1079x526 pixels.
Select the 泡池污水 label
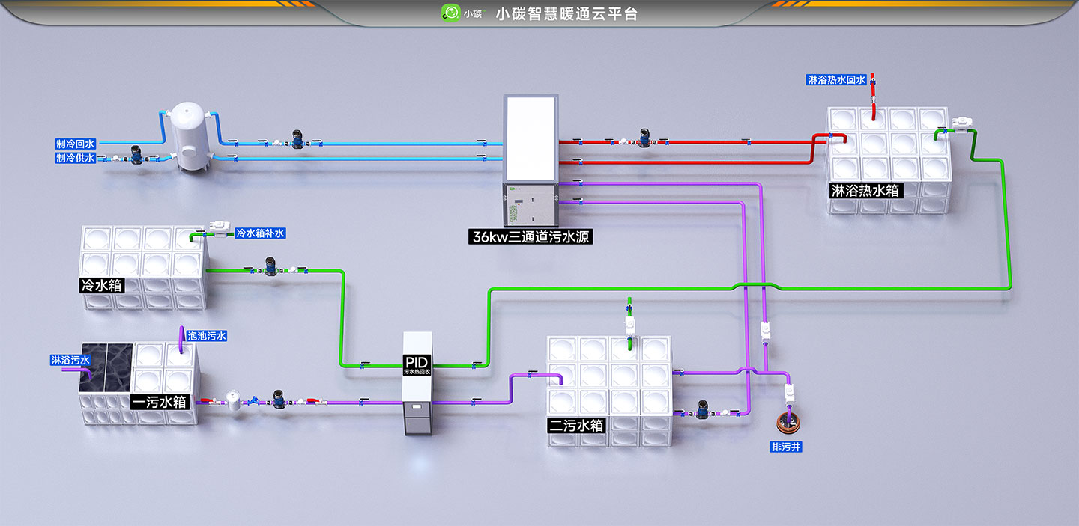[206, 337]
